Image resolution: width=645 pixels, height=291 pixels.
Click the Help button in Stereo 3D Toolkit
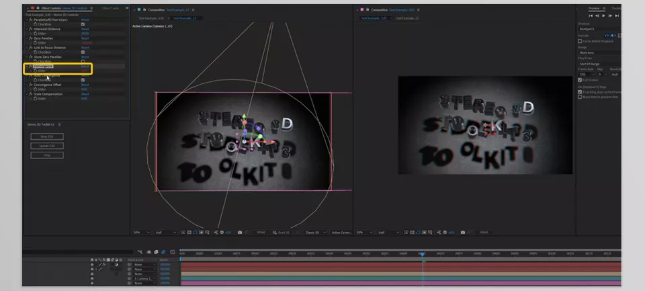pos(47,155)
